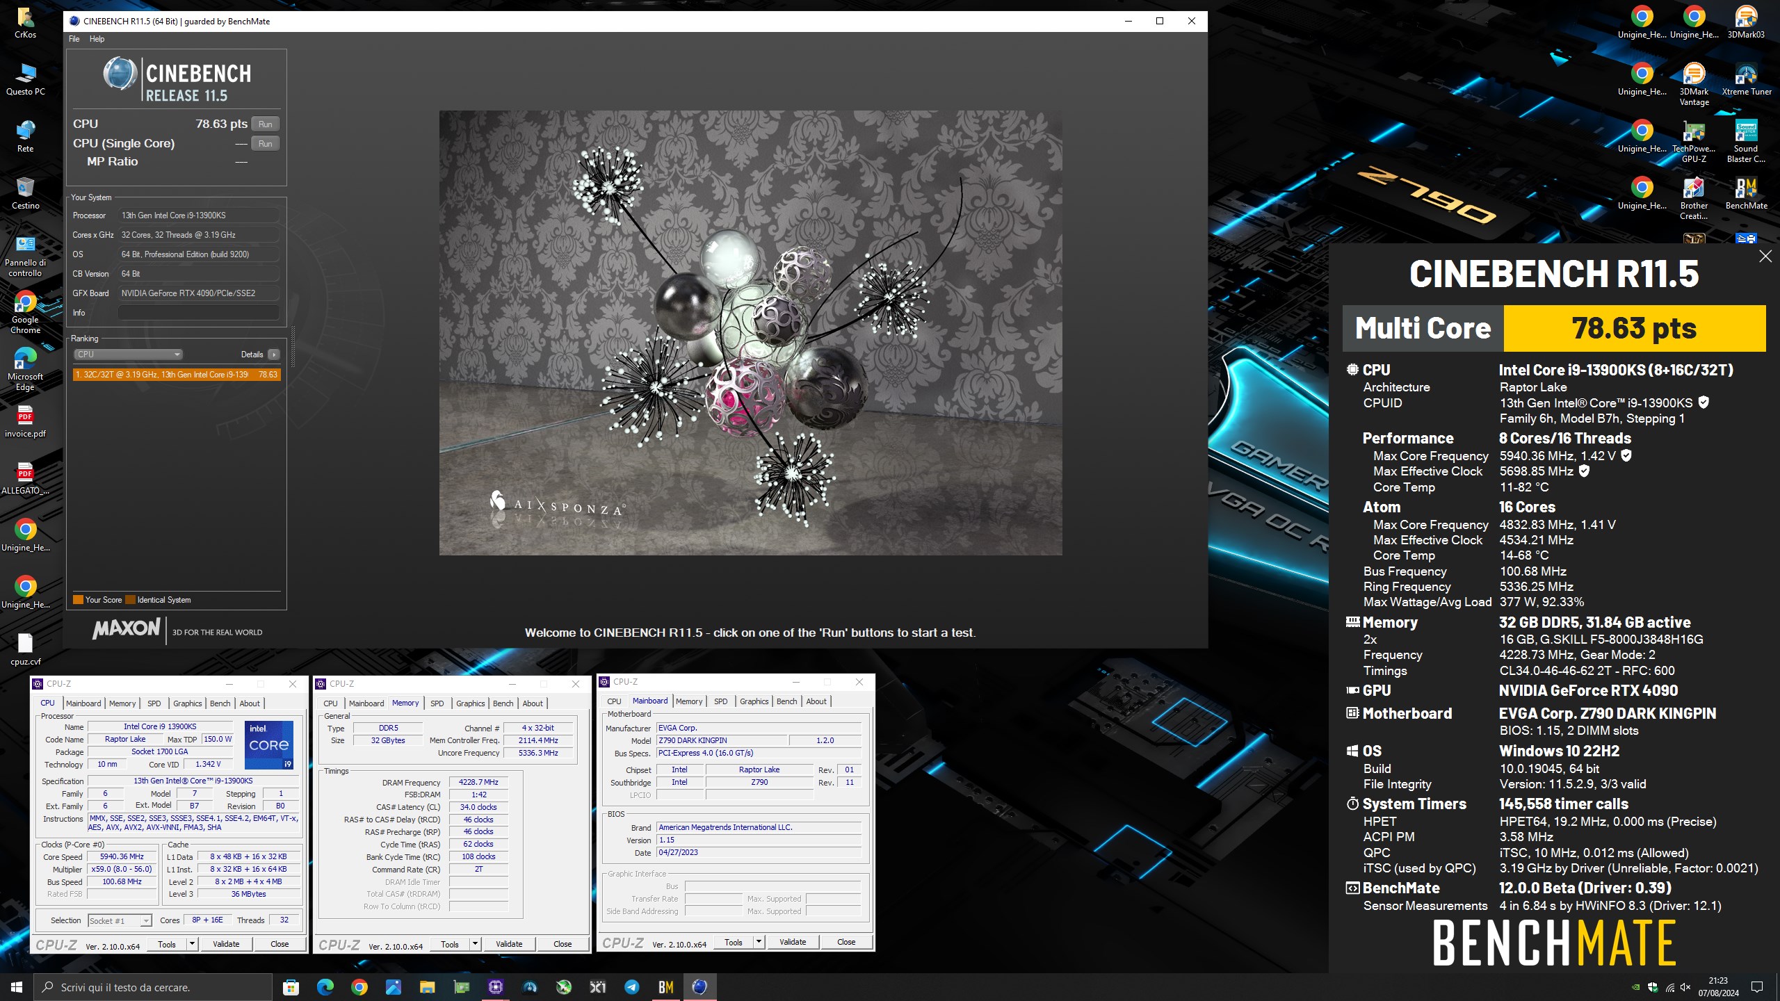Image resolution: width=1780 pixels, height=1001 pixels.
Task: Open the Socket #1 selection dropdown
Action: coord(120,920)
